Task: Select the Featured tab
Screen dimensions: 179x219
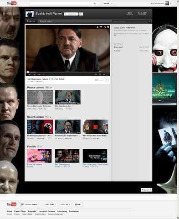Action: point(31,21)
